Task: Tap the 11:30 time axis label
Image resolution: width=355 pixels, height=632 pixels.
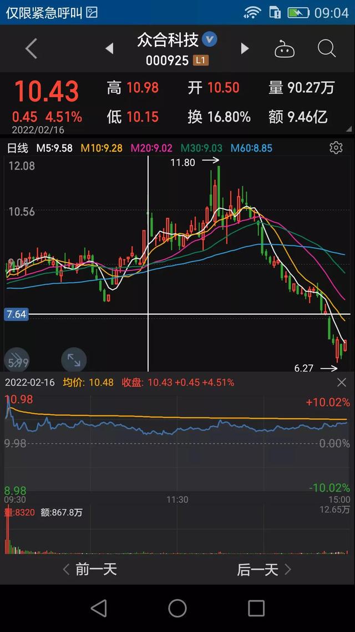Action: tap(177, 500)
